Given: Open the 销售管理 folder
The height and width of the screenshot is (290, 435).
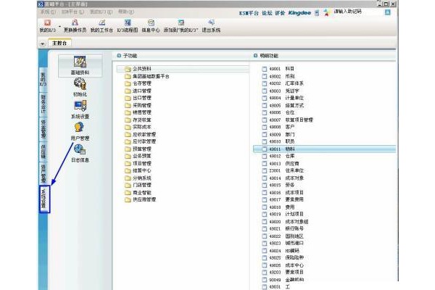Looking at the screenshot, I should tap(138, 112).
